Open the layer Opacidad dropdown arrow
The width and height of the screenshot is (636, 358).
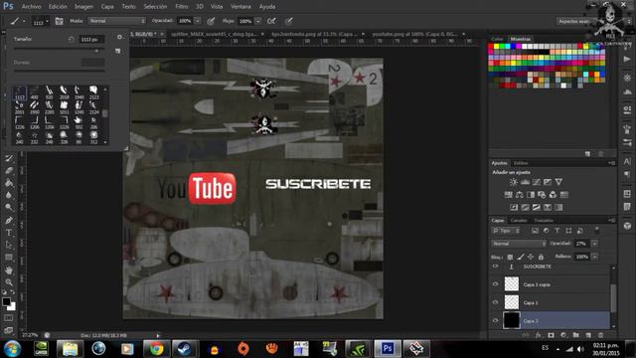point(594,244)
